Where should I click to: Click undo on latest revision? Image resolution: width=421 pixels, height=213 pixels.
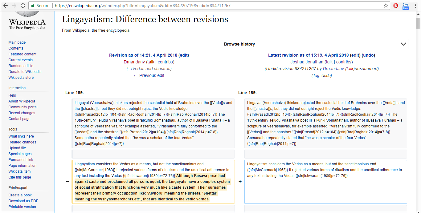coord(368,55)
